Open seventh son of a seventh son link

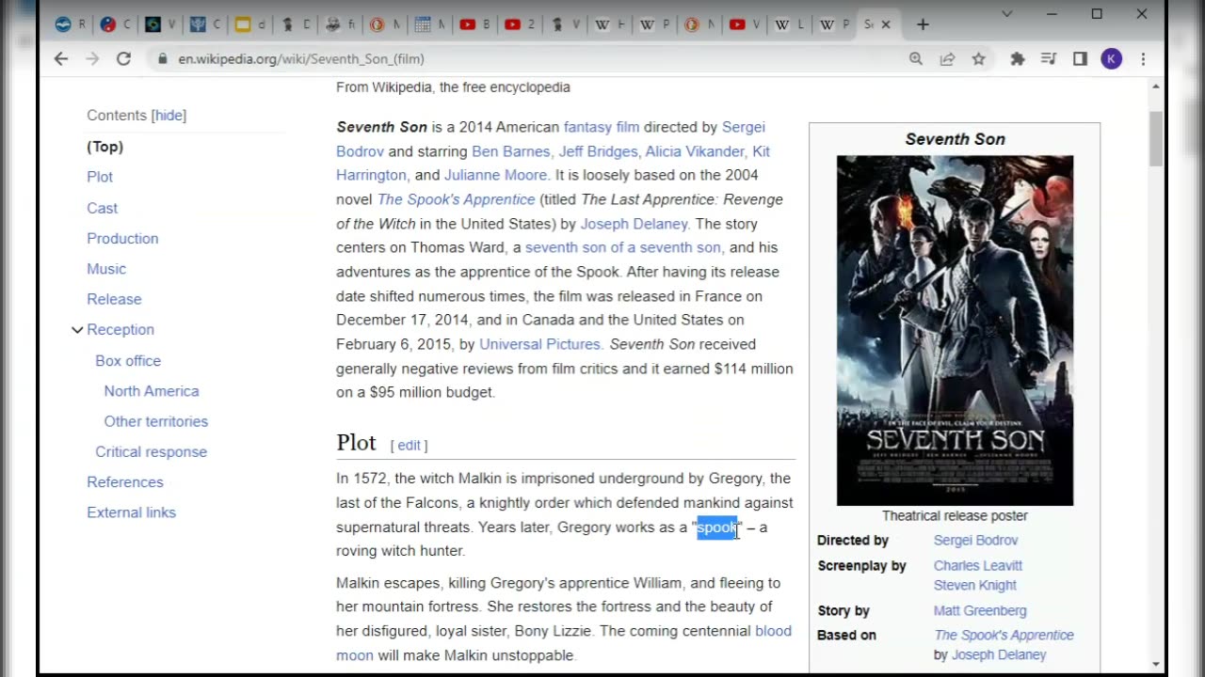pos(623,247)
